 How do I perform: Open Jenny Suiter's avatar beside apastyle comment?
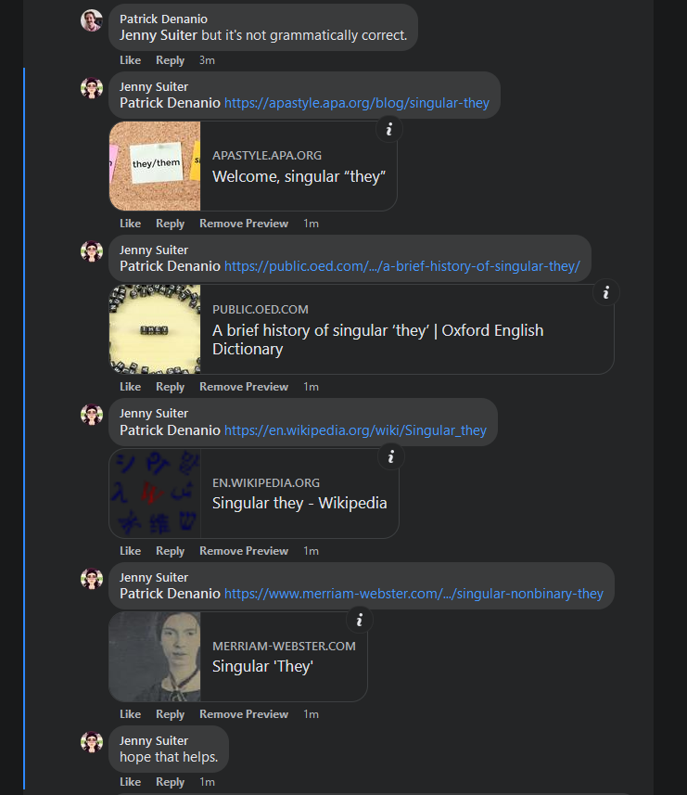[92, 88]
